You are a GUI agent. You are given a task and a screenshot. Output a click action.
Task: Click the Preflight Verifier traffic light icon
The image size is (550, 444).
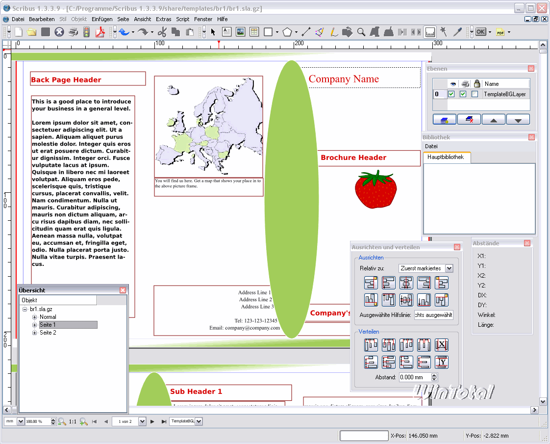pos(87,32)
